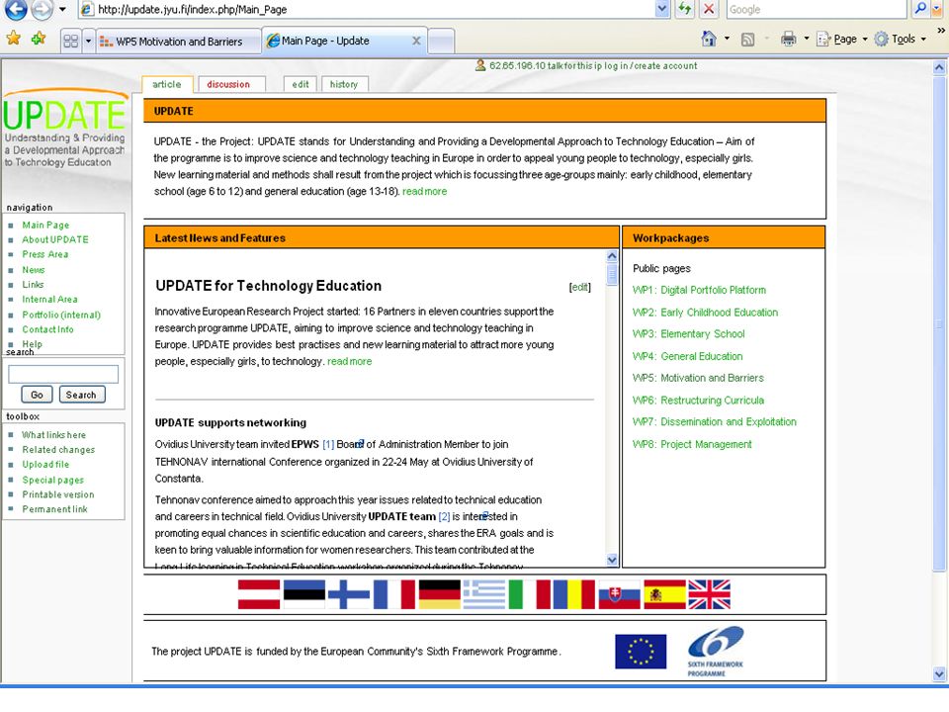The width and height of the screenshot is (949, 712).
Task: Click the Go button
Action: [x=37, y=395]
